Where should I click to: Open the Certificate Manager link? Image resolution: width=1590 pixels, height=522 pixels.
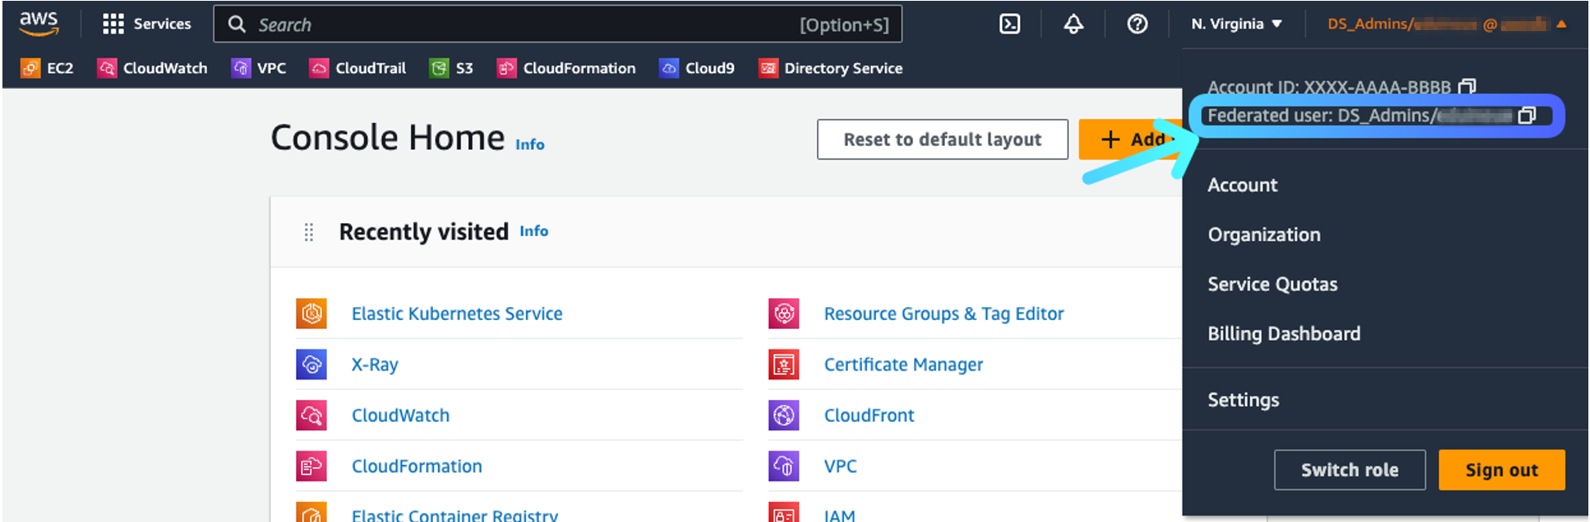click(903, 364)
